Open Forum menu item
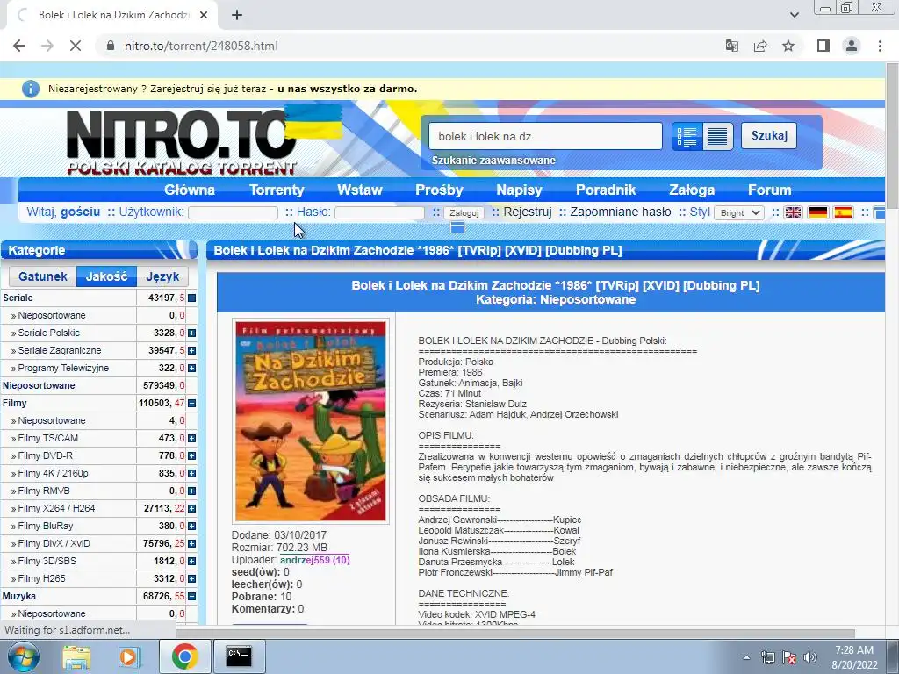This screenshot has width=899, height=674. pyautogui.click(x=769, y=190)
